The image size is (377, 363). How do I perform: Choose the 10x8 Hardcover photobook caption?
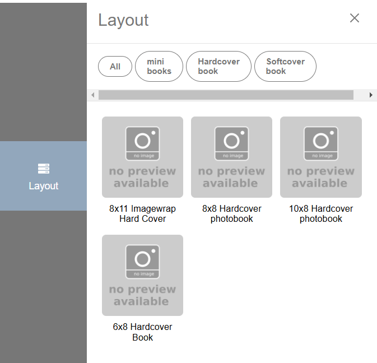pos(320,213)
